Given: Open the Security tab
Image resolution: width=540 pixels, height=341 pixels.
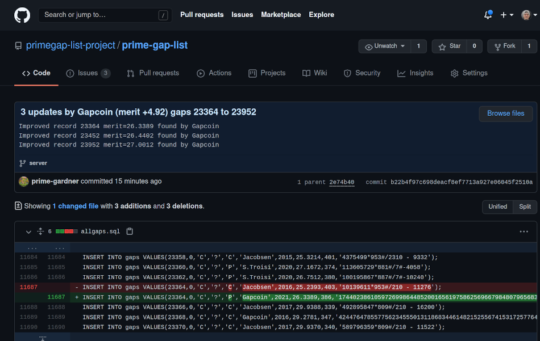Looking at the screenshot, I should [362, 73].
